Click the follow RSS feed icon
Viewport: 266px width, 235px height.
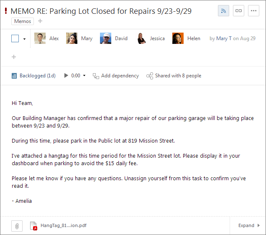tap(223, 11)
